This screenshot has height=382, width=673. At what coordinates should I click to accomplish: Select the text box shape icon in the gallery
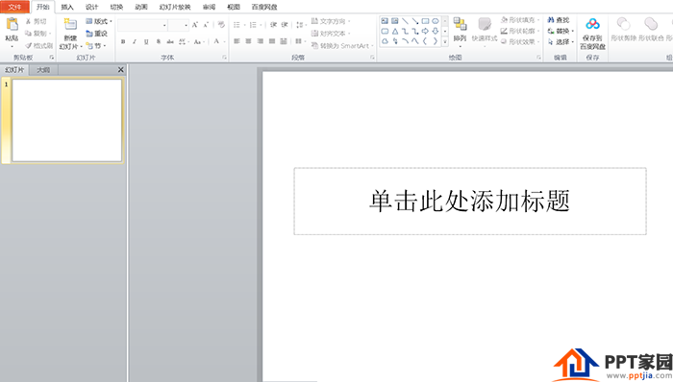[385, 21]
